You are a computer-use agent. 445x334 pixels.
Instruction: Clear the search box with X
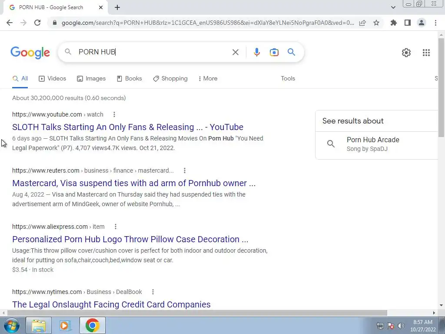[235, 52]
